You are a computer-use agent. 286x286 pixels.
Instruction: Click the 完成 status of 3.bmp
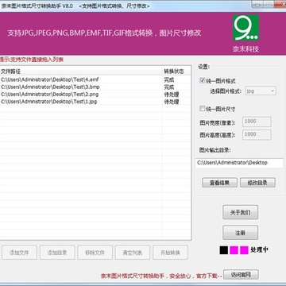(x=169, y=87)
